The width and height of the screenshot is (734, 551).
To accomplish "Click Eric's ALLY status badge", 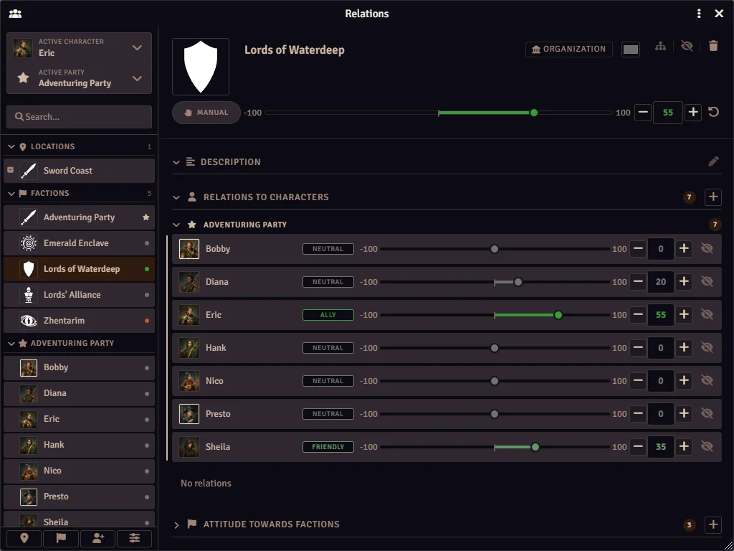I will coord(328,315).
